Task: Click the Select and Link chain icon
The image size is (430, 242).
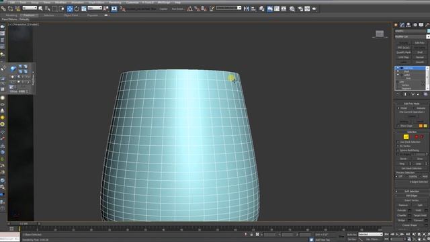Action: point(3,9)
